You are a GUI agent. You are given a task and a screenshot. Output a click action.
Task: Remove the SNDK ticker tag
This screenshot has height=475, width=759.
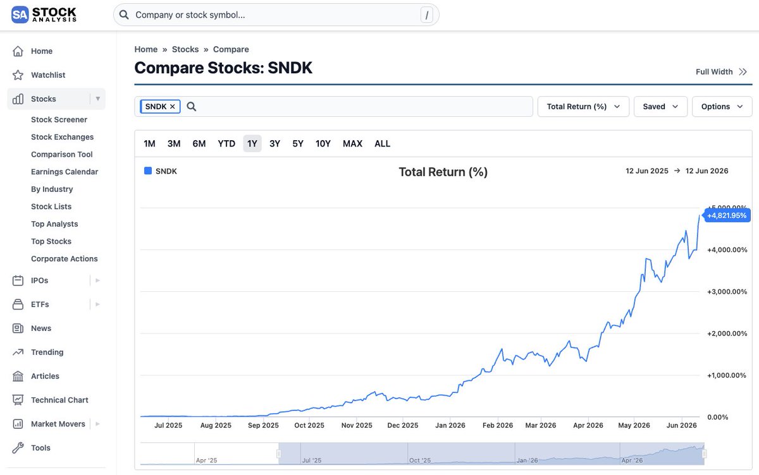172,107
